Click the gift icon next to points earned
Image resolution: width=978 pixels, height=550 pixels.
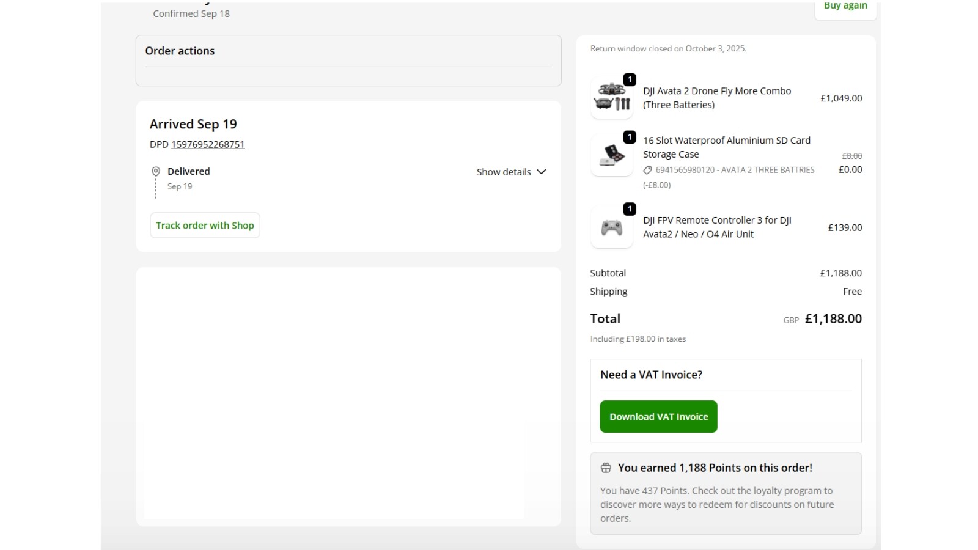pyautogui.click(x=606, y=468)
